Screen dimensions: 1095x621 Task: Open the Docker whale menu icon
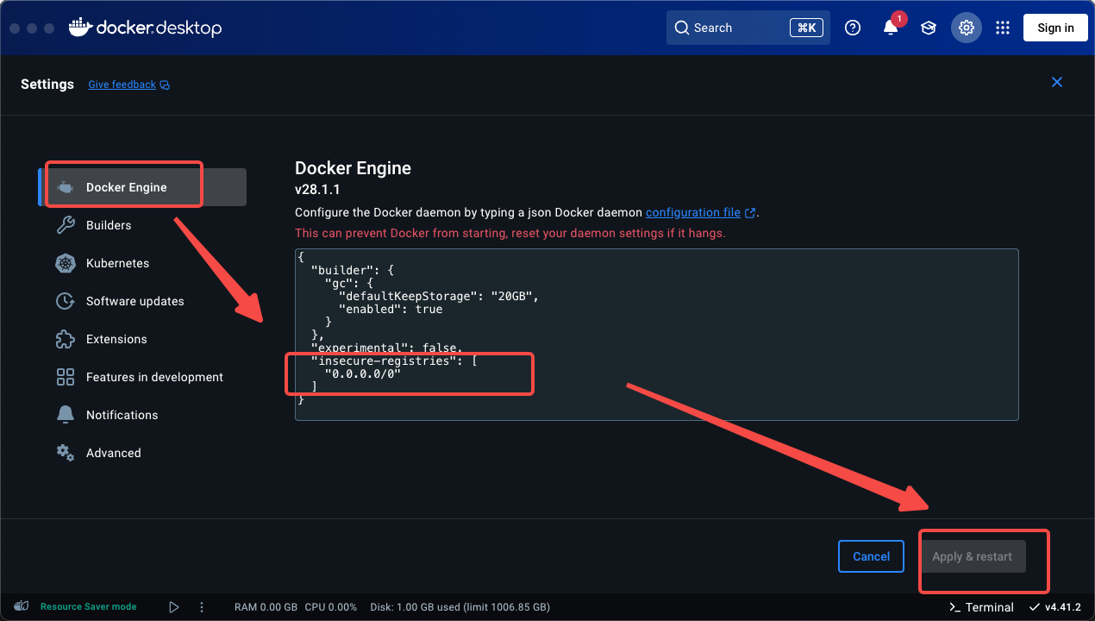[x=78, y=27]
